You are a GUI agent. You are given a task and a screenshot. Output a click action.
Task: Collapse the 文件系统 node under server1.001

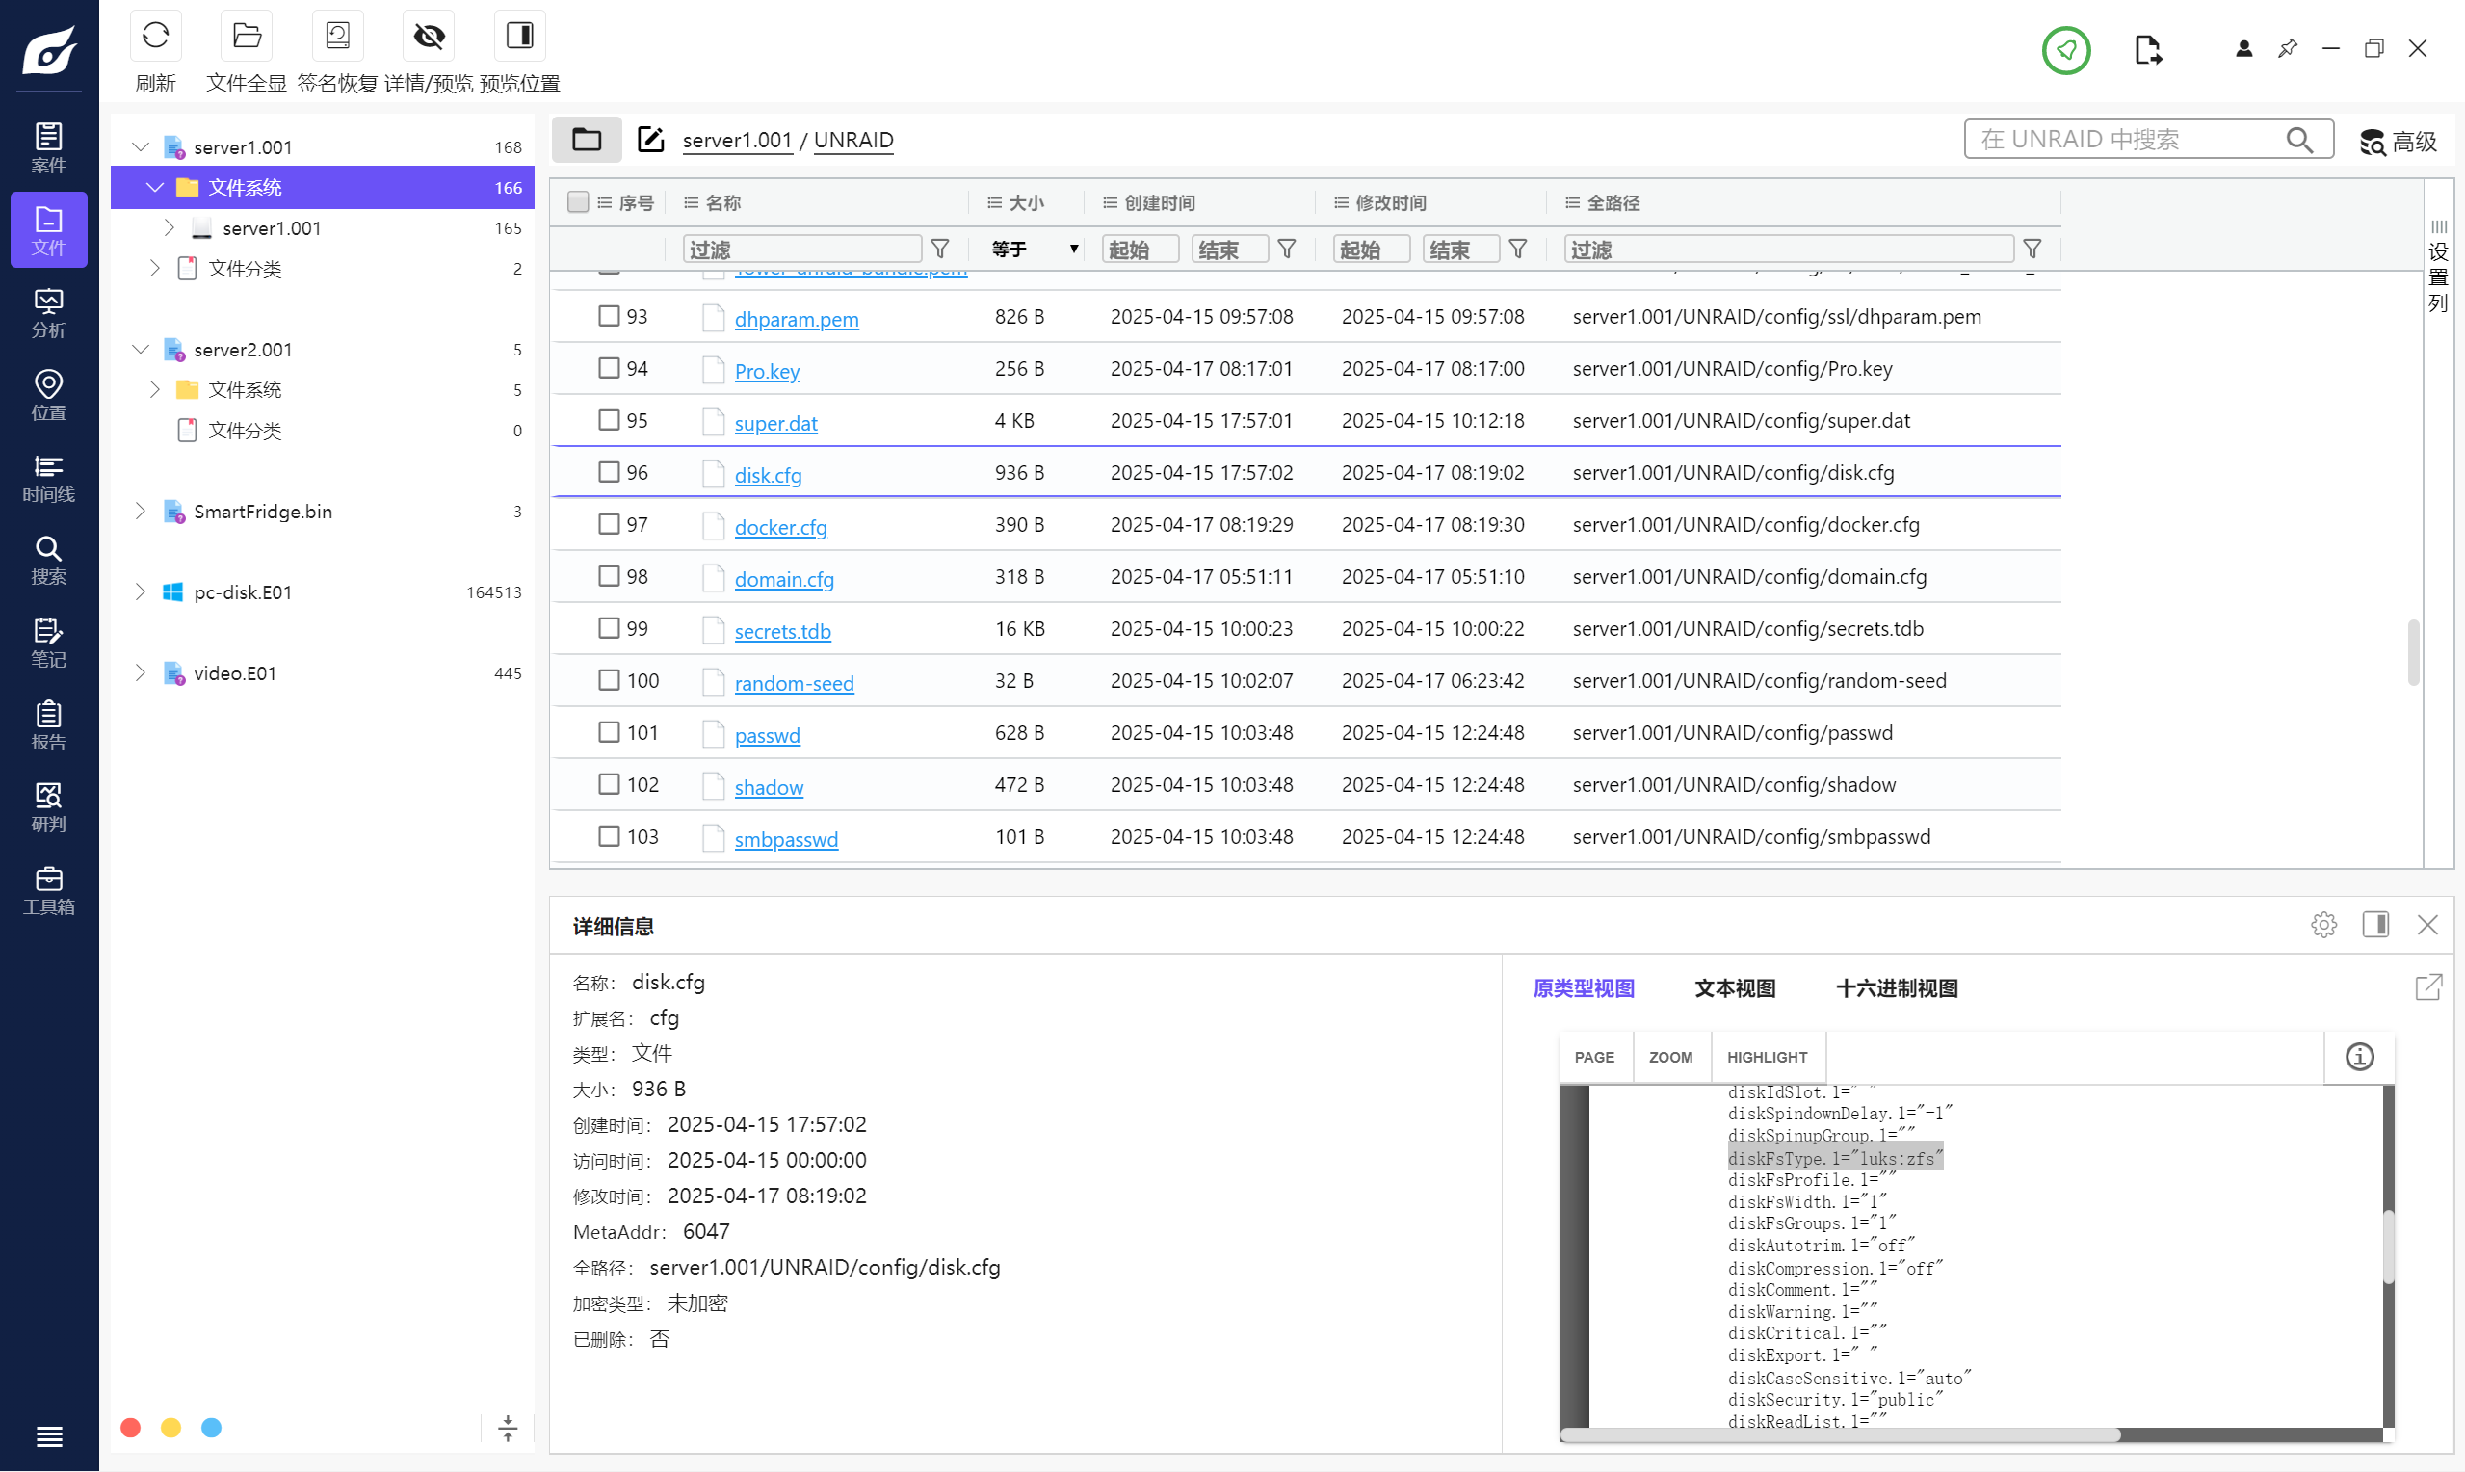[x=155, y=188]
